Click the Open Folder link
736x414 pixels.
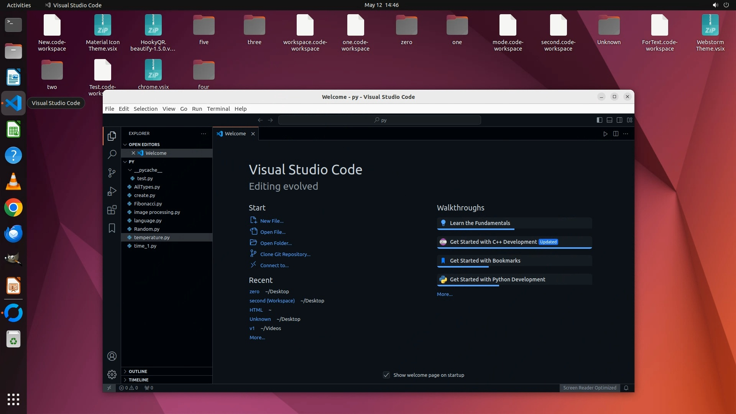click(x=276, y=243)
